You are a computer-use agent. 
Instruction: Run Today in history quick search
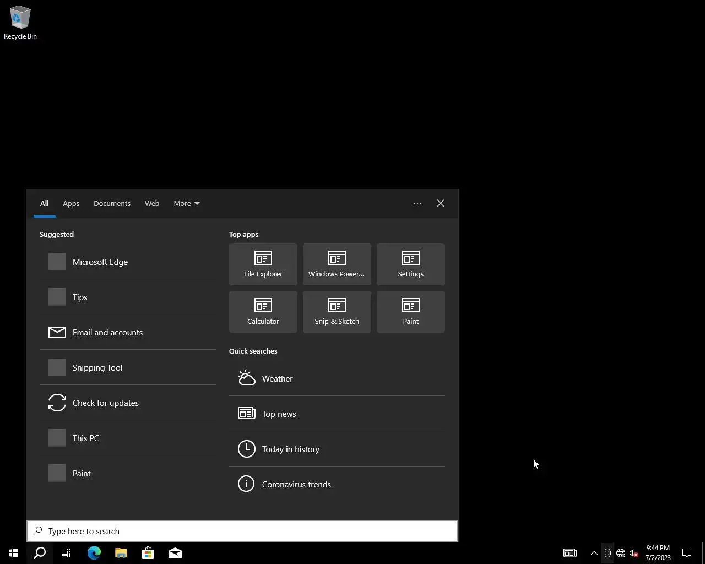point(337,449)
